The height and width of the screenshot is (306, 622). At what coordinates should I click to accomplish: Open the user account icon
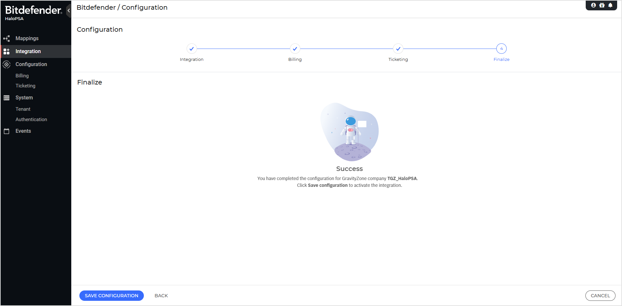click(593, 5)
